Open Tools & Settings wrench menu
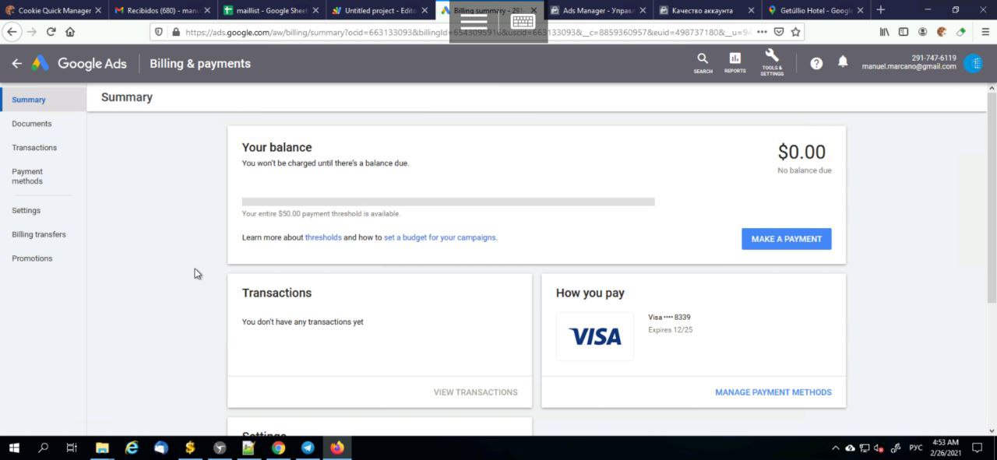 point(772,63)
